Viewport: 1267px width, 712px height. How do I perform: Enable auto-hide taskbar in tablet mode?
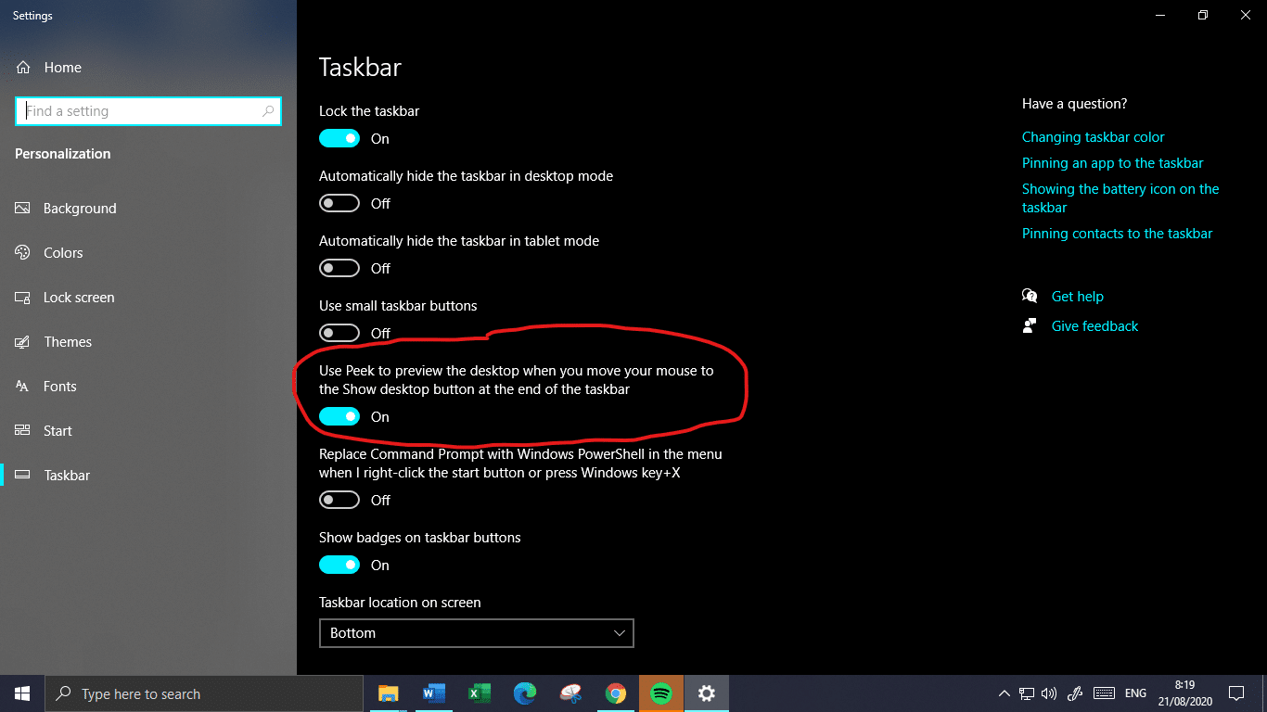[339, 268]
